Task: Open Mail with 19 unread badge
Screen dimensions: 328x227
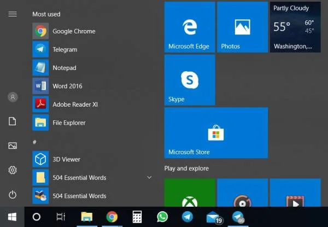Action: 214,218
